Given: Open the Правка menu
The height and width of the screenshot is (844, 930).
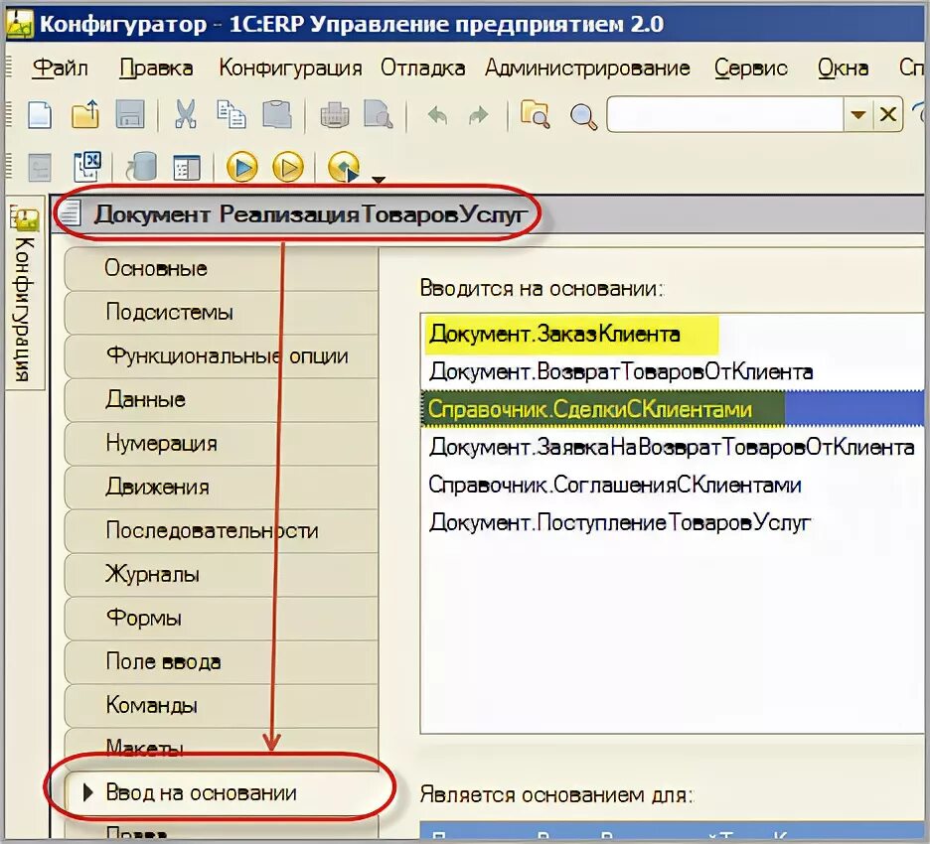Looking at the screenshot, I should (x=156, y=69).
